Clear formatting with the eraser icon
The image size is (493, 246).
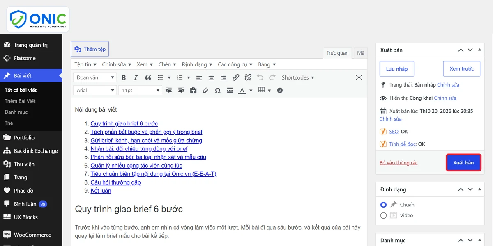coord(205,90)
